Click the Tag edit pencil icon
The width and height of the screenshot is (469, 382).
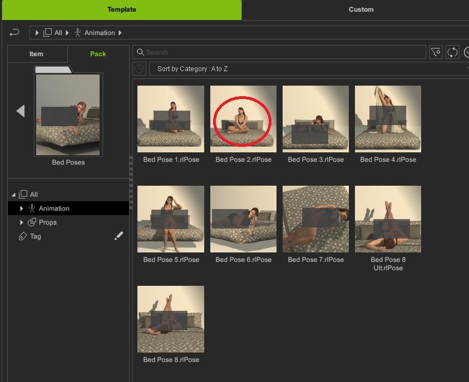click(119, 236)
